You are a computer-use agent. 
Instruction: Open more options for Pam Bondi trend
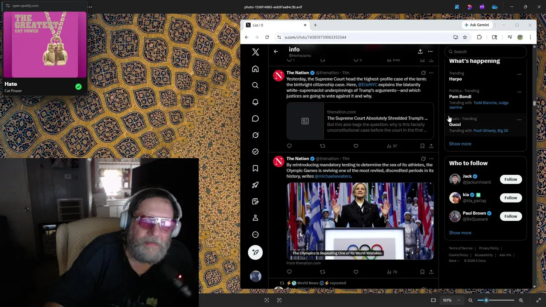click(519, 92)
